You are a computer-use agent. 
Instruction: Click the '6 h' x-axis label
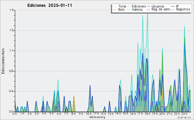tap(59, 114)
